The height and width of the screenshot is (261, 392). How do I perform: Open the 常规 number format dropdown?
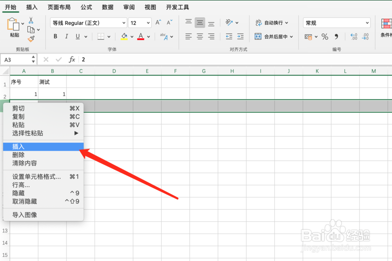[x=336, y=23]
